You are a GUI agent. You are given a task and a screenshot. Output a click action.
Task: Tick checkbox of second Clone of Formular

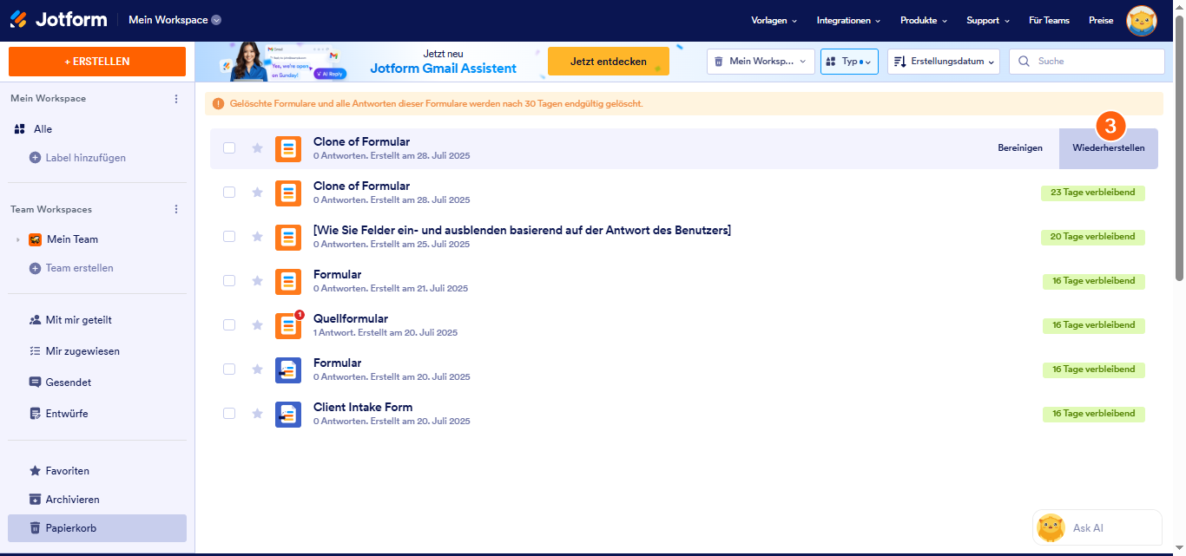[229, 193]
